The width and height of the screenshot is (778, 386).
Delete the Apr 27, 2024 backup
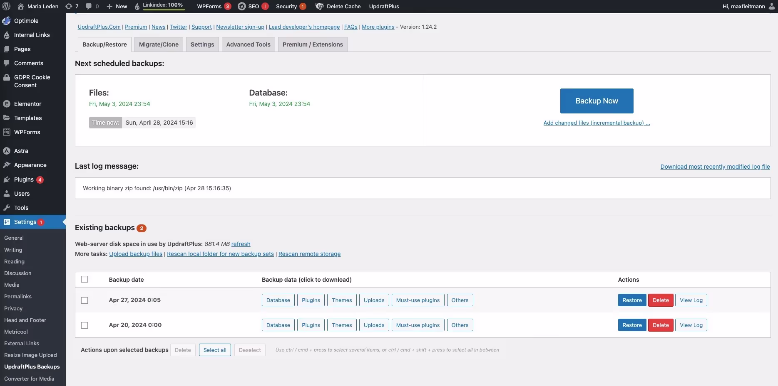click(x=661, y=300)
